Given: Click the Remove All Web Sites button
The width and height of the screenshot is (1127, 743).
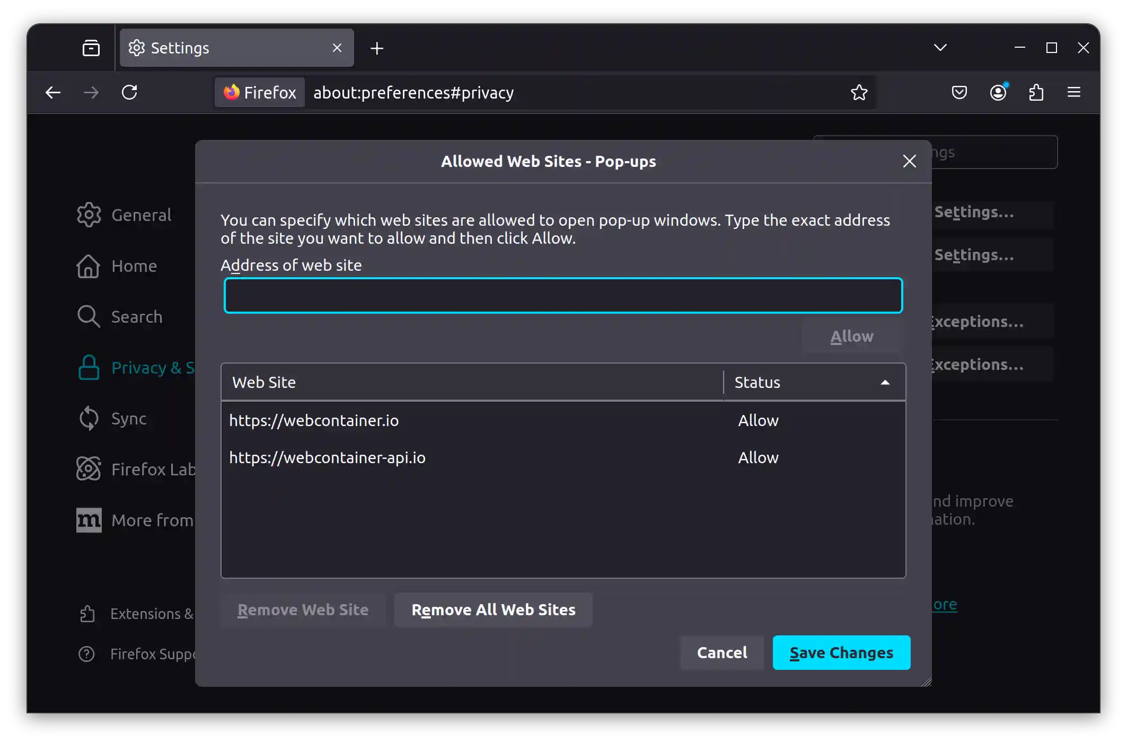Looking at the screenshot, I should pyautogui.click(x=493, y=609).
